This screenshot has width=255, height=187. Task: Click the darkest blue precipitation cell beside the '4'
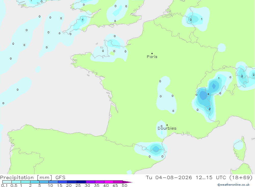pos(203,95)
